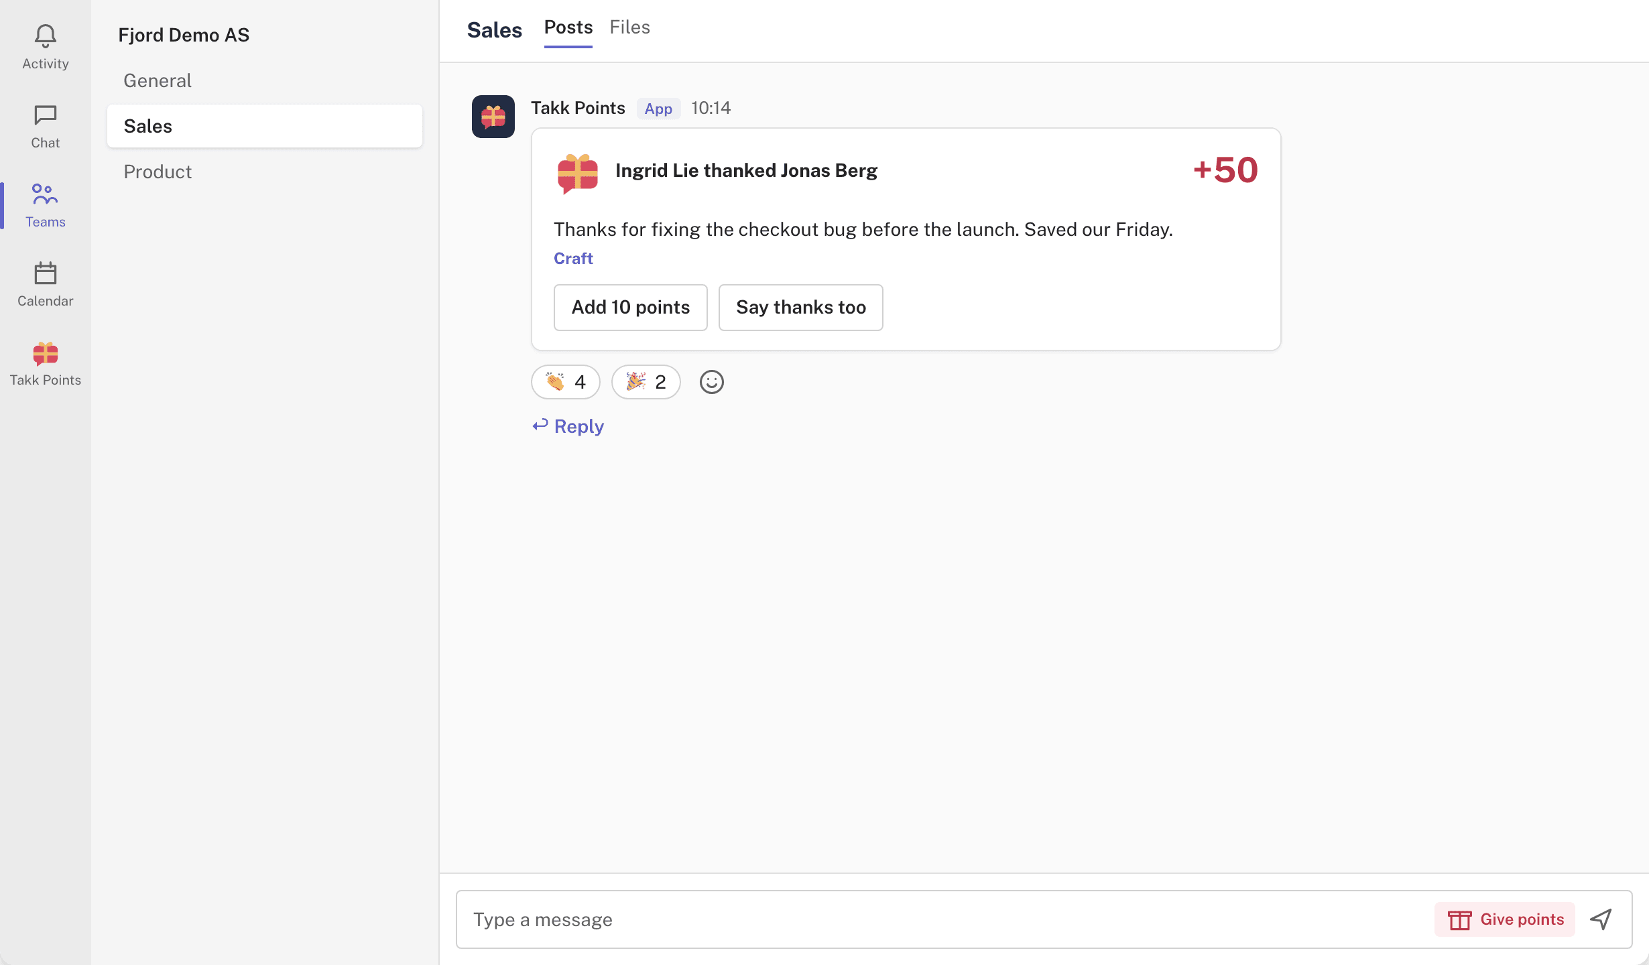Switch to the Files tab

coord(630,27)
